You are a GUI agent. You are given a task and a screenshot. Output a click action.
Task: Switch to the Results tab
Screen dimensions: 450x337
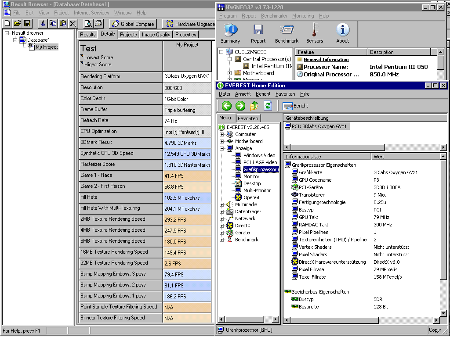(87, 35)
